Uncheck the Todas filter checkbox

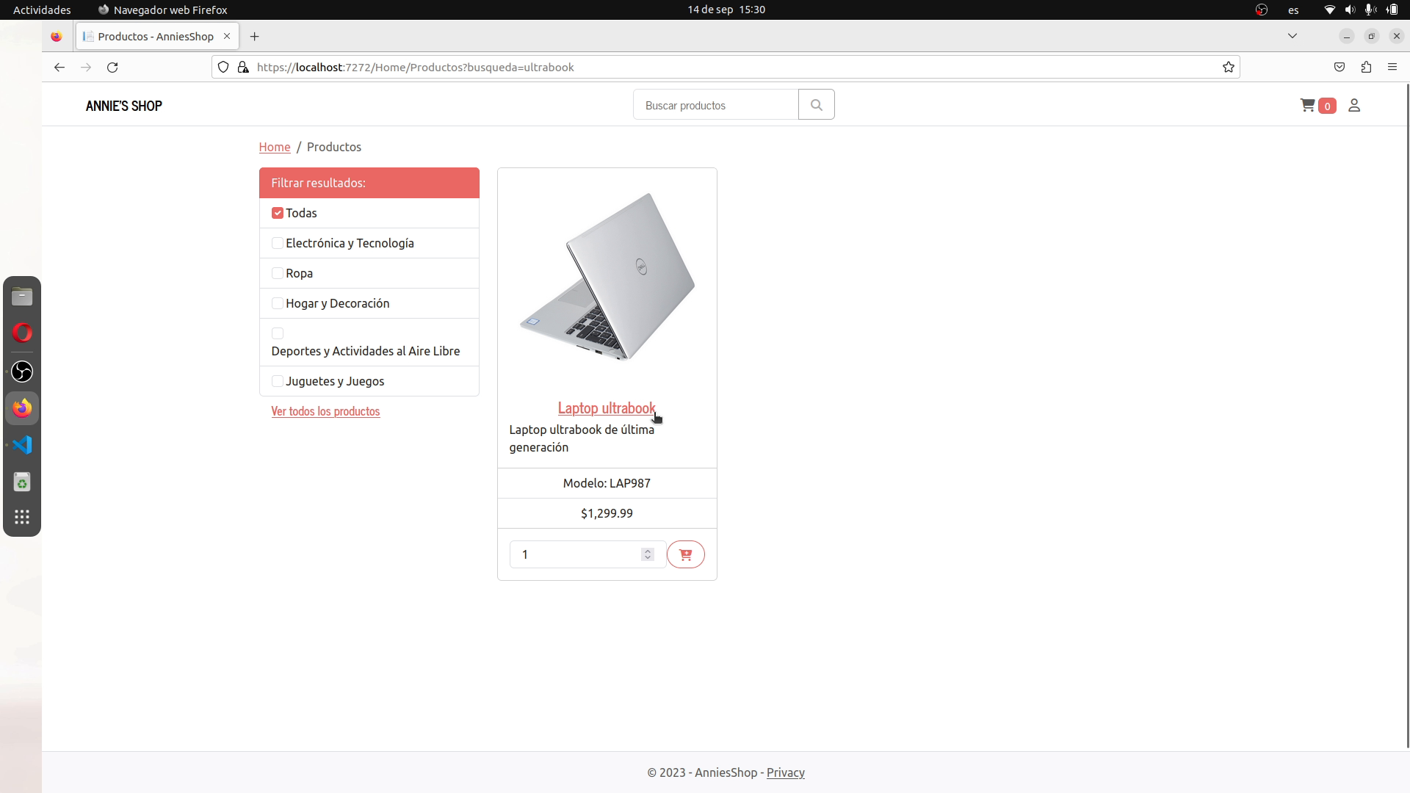(278, 213)
